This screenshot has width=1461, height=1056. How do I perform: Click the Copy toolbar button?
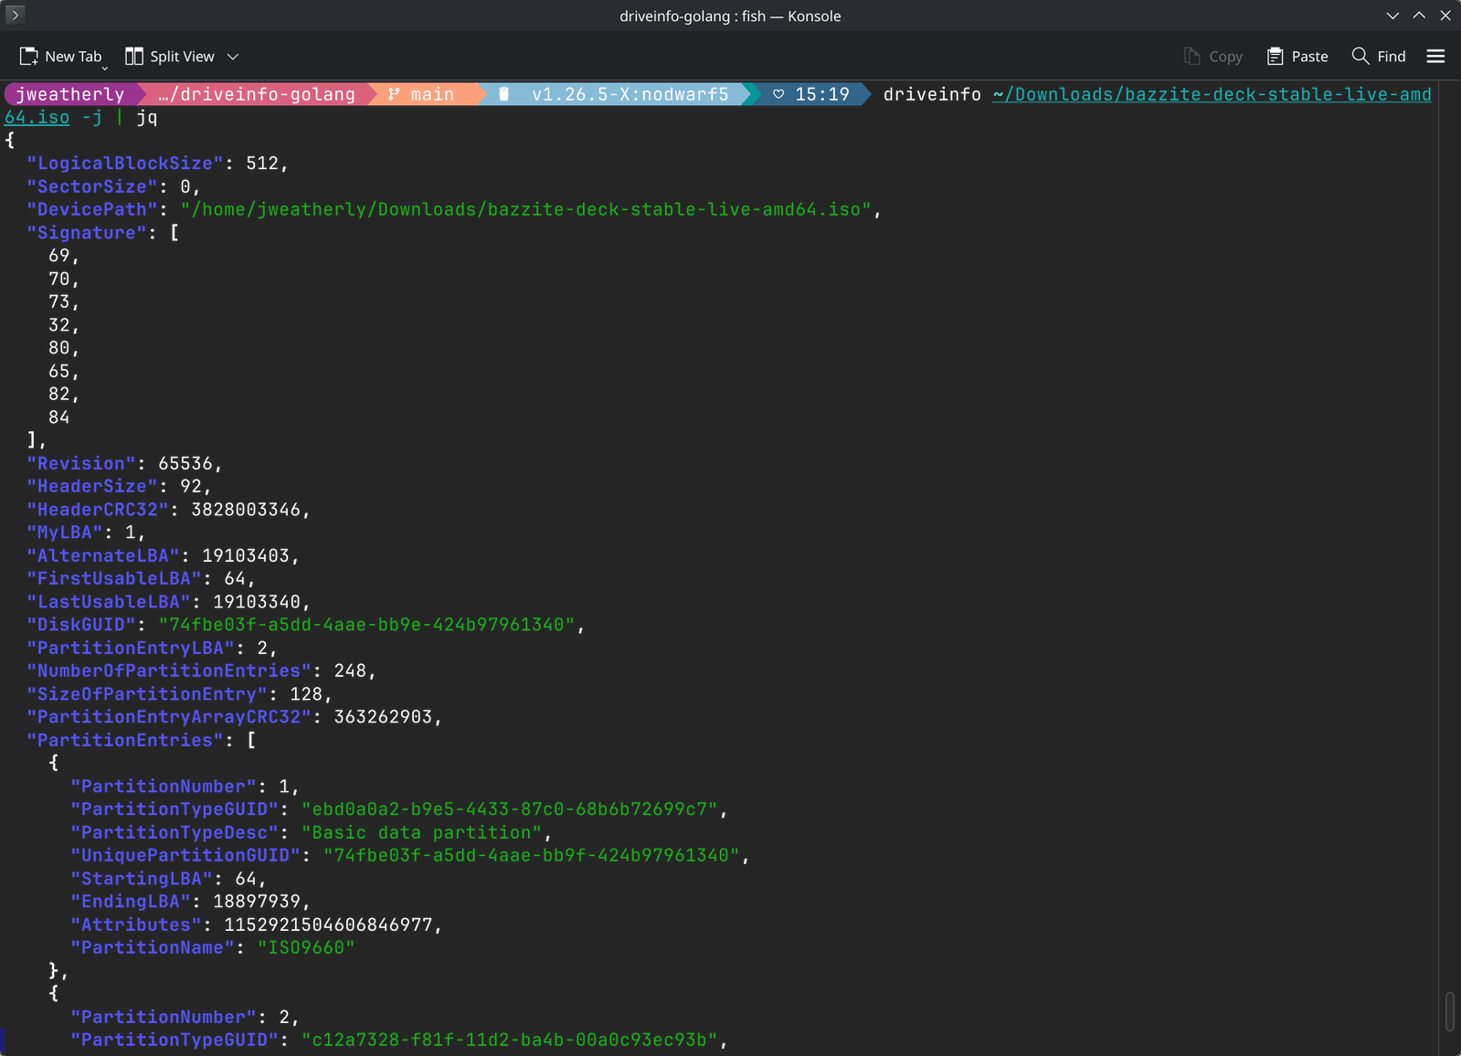coord(1213,57)
